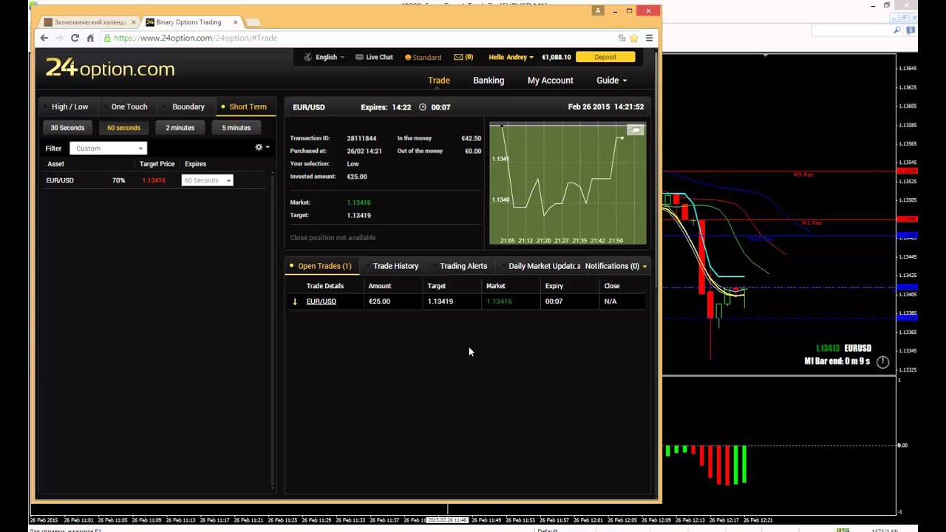
Task: Expand the Notifications (0) dropdown
Action: (x=616, y=266)
